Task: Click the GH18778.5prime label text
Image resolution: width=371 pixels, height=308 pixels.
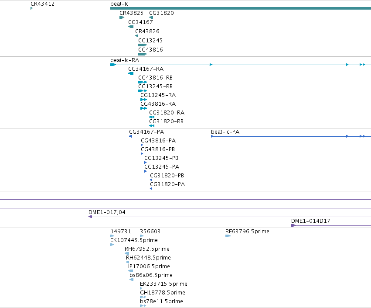Action: click(163, 293)
